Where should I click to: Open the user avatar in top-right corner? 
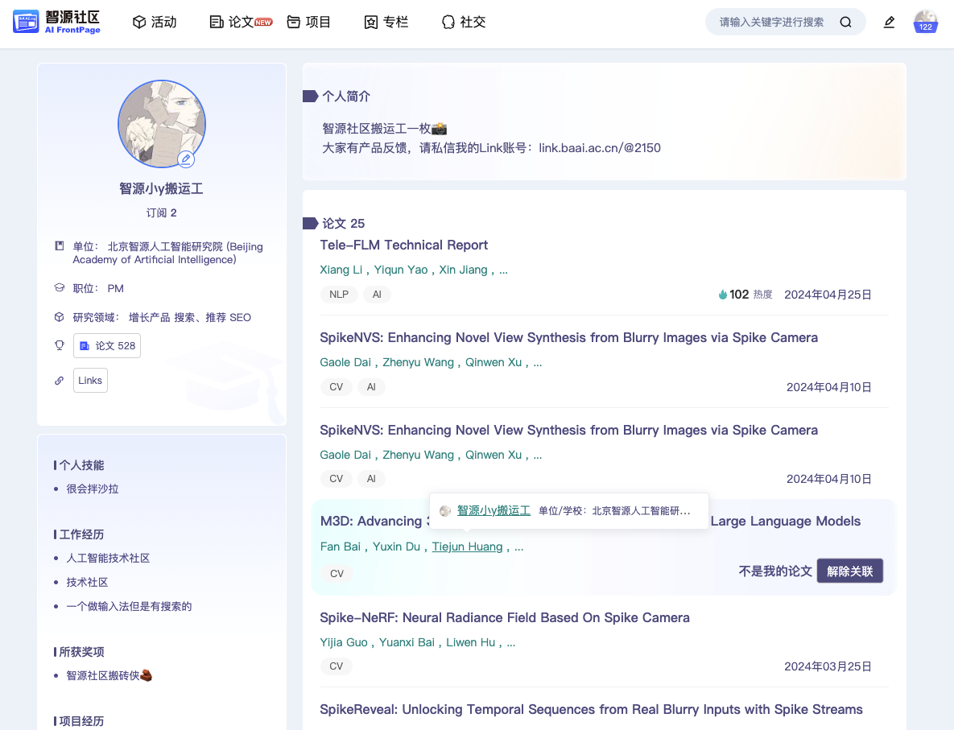pyautogui.click(x=925, y=22)
